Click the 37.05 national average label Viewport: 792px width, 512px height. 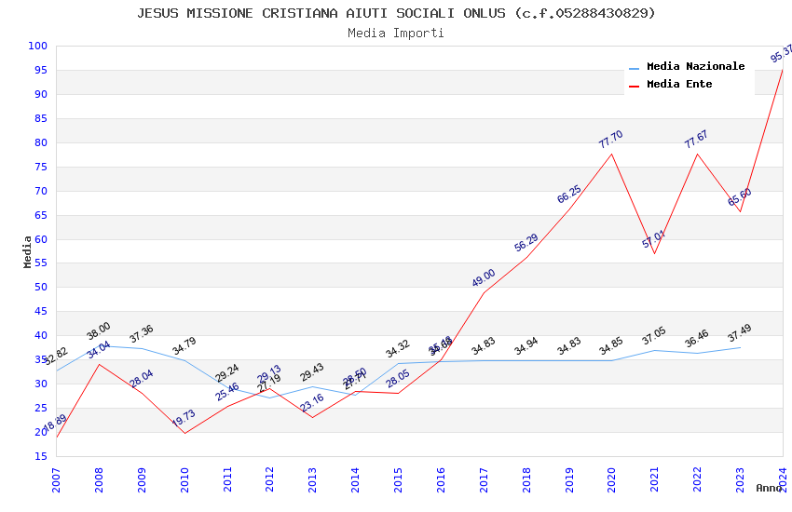(x=654, y=336)
